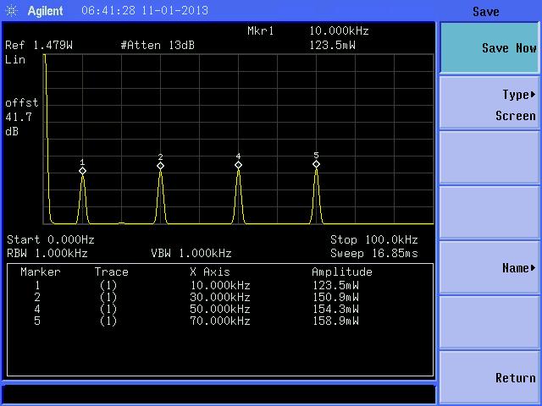
Task: Click the Ref 1.479W reference level readout
Action: (39, 45)
